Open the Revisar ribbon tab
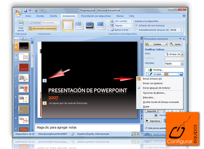204x149 pixels. 120,16
